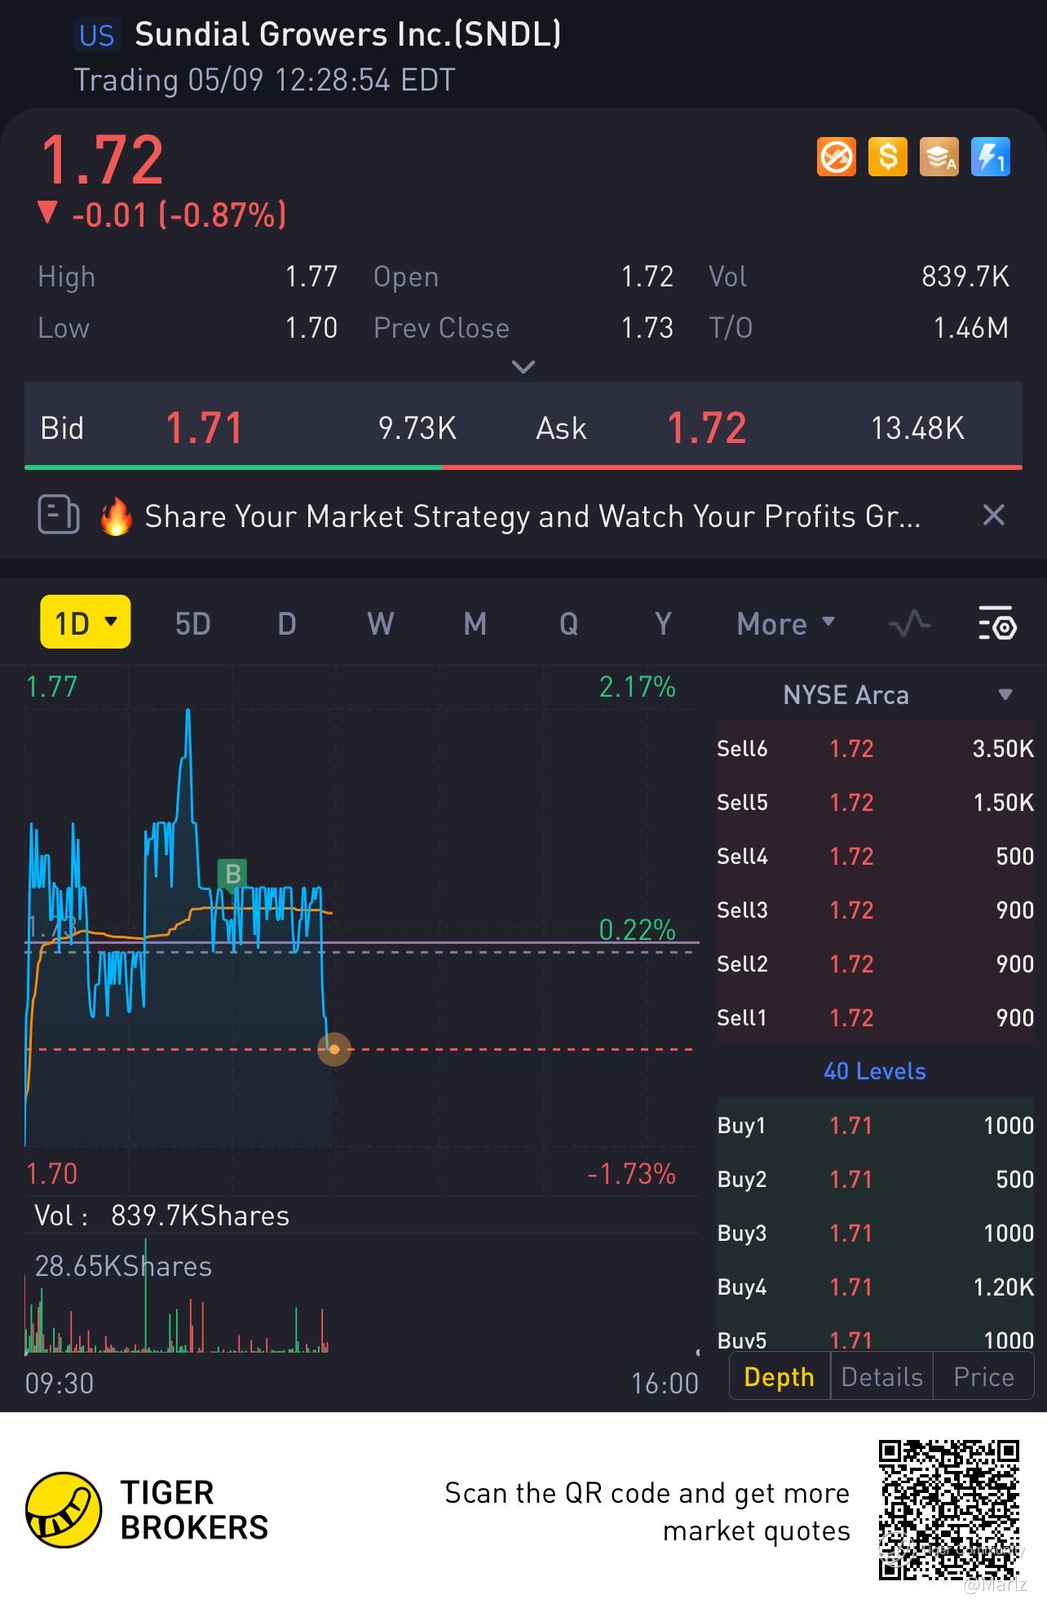
Task: Tap the 28.65KShares volume label
Action: coord(123,1266)
